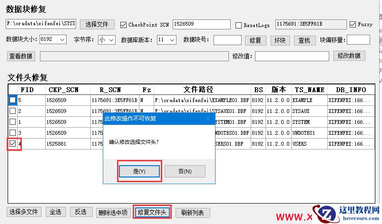Check the box for FID 2 row
Viewport: 382px width, 224px height.
(x=12, y=111)
